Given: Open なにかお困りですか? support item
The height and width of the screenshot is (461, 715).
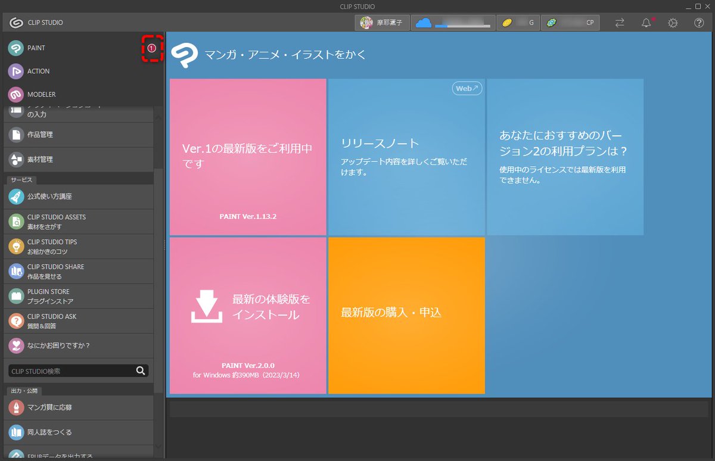Looking at the screenshot, I should click(79, 345).
